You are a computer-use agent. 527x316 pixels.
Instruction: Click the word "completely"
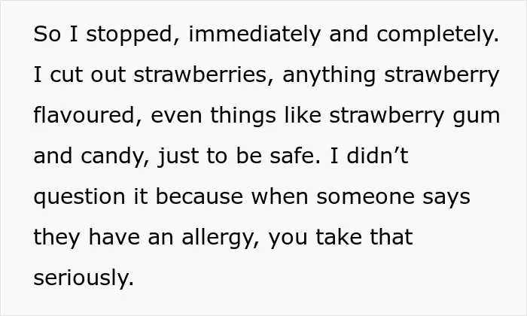(x=437, y=35)
